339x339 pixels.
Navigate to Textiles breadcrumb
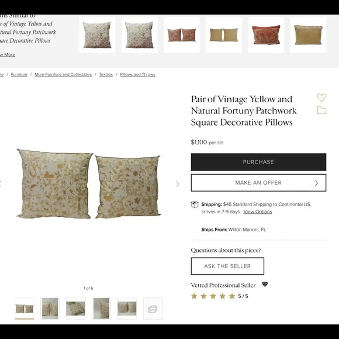coord(106,74)
